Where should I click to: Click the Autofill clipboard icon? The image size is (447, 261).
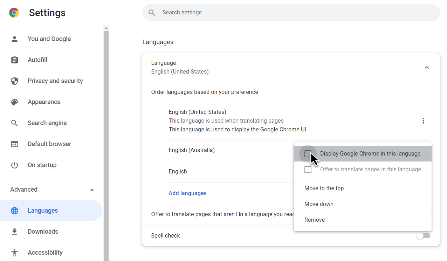click(14, 60)
